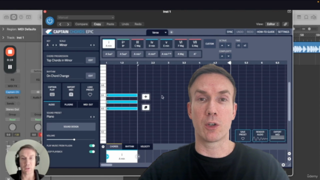Toggle Play Music From Plugin

point(92,145)
